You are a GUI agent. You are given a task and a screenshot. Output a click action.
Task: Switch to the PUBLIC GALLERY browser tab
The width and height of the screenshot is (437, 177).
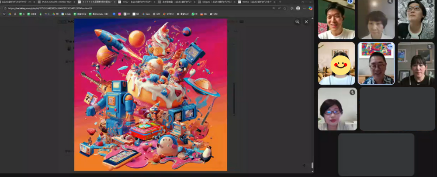click(57, 2)
